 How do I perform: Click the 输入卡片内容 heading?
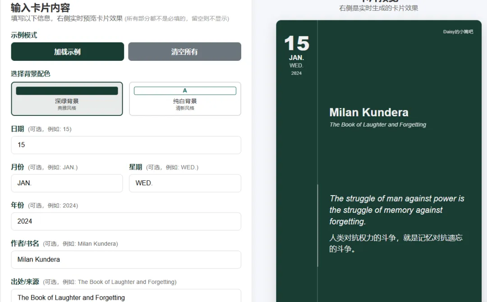[41, 8]
